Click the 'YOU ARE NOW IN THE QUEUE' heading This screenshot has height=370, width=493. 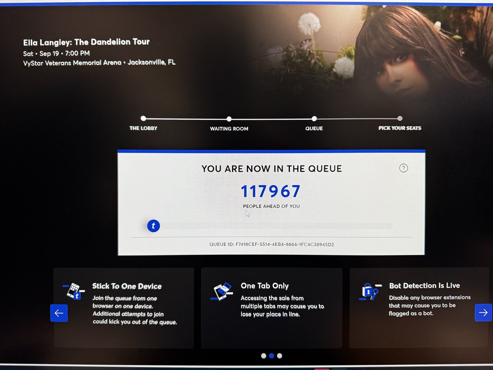272,169
